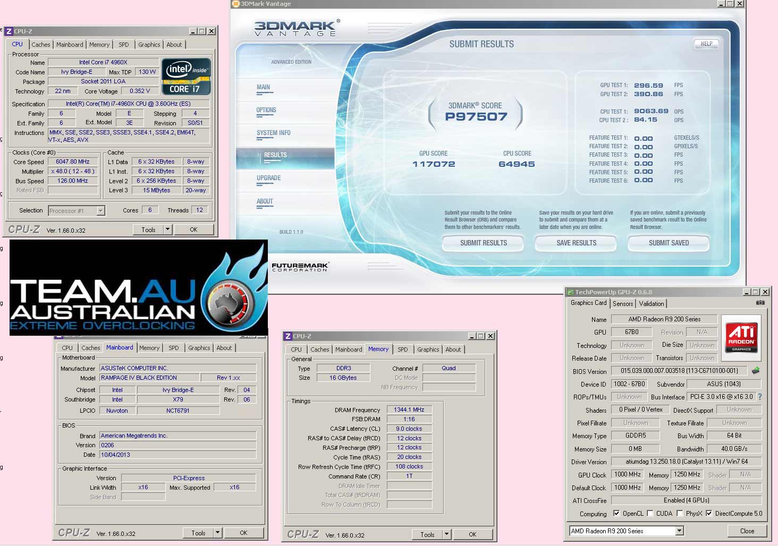
Task: Click the Futuremark Corporation logo
Action: point(300,267)
